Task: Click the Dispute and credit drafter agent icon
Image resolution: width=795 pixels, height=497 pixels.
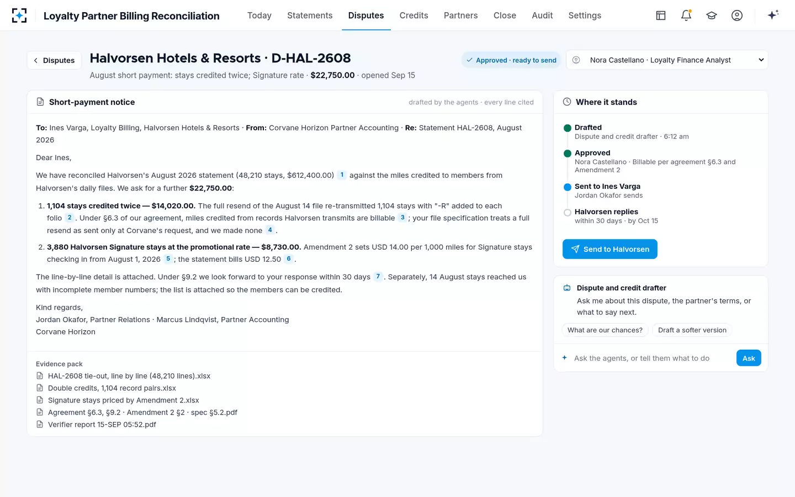Action: [567, 288]
